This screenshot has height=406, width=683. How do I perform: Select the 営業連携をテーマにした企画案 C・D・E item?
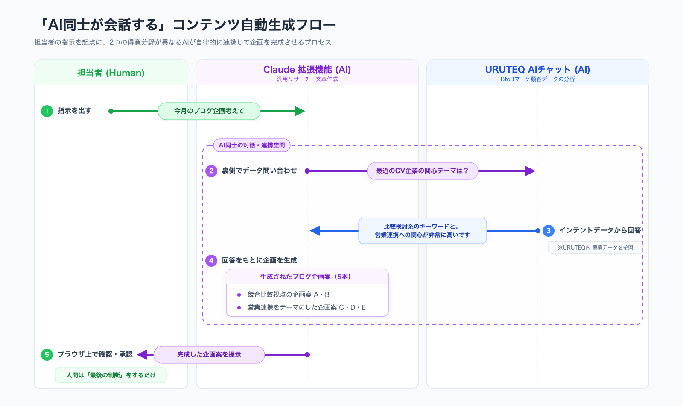(306, 308)
